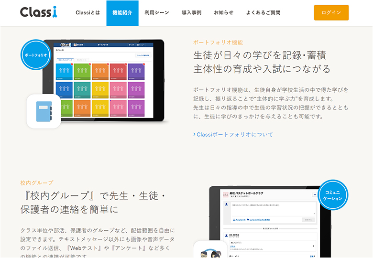This screenshot has height=258, width=373.
Task: Select the '機能紹介' navigation tab
Action: coord(122,13)
